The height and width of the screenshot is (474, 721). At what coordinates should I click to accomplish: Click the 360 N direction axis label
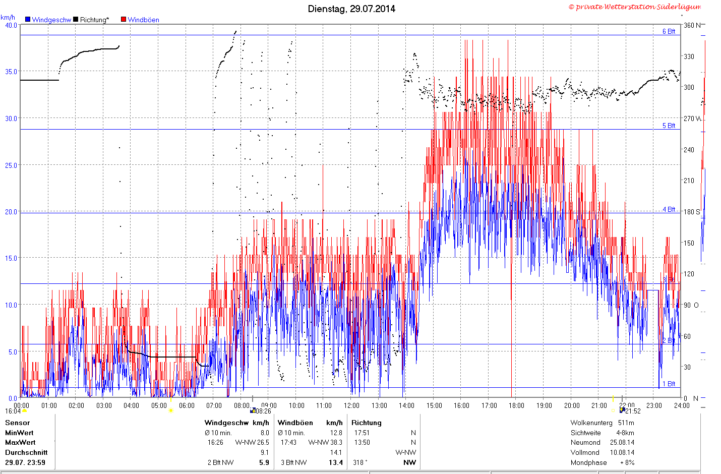point(692,25)
